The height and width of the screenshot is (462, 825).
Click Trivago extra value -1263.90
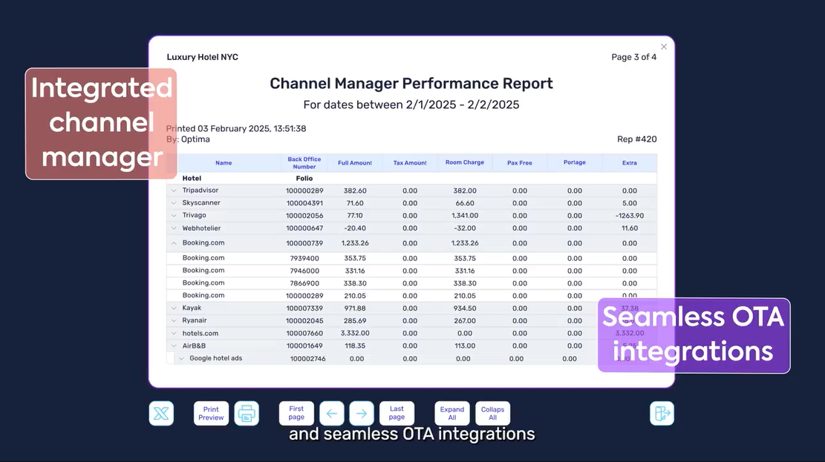[629, 216]
